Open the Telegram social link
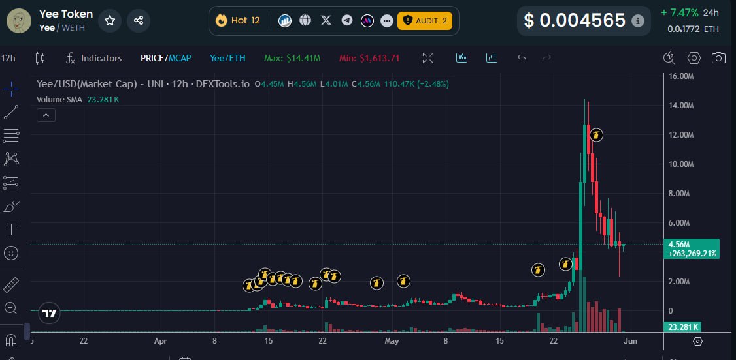736x360 pixels. pyautogui.click(x=347, y=20)
